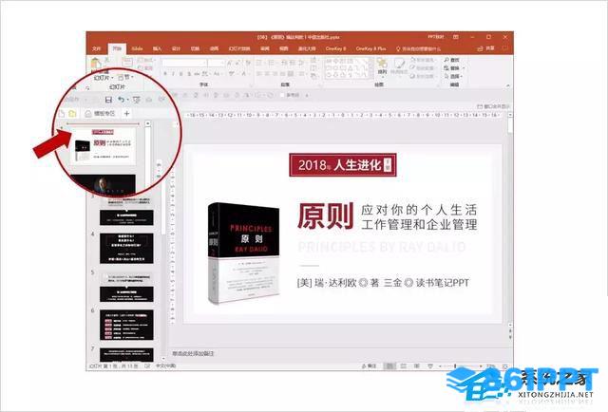Tick the checkbox in the quick access row
The height and width of the screenshot is (412, 608).
pyautogui.click(x=282, y=95)
